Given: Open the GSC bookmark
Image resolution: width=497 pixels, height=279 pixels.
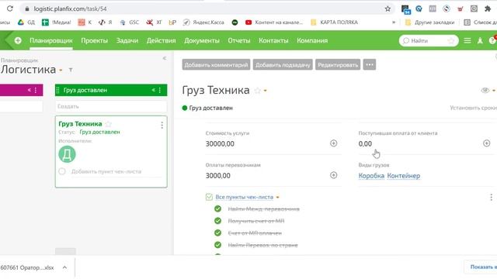Looking at the screenshot, I should pos(130,22).
